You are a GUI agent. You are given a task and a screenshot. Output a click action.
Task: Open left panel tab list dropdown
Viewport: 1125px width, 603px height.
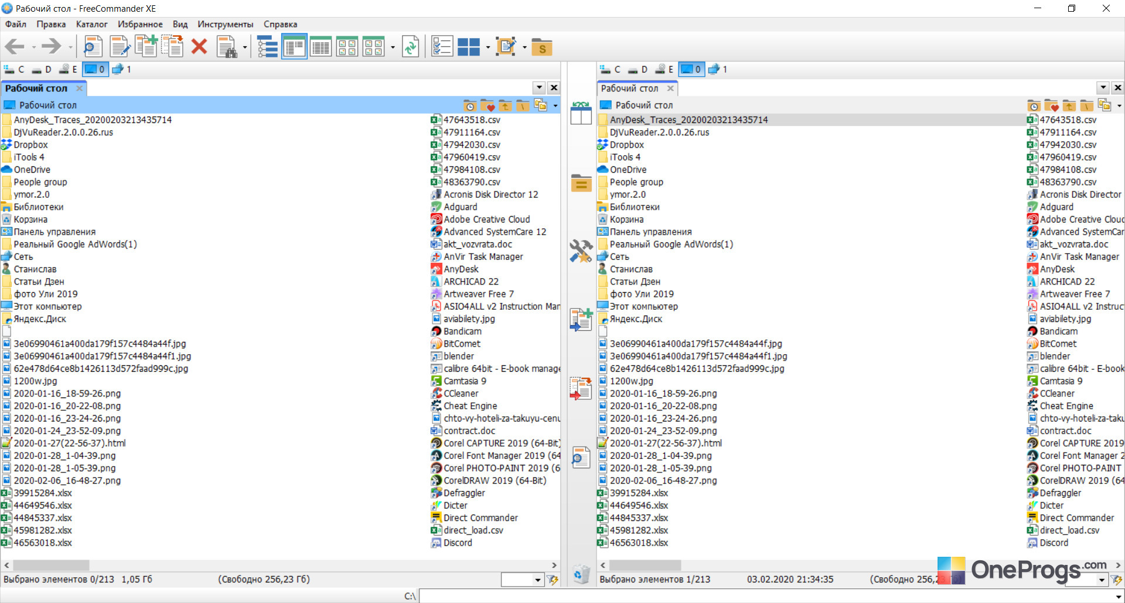pyautogui.click(x=540, y=88)
